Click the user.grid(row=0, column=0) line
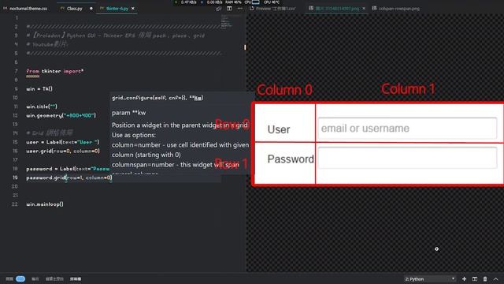Screen dimensions: 504x284 coord(63,151)
